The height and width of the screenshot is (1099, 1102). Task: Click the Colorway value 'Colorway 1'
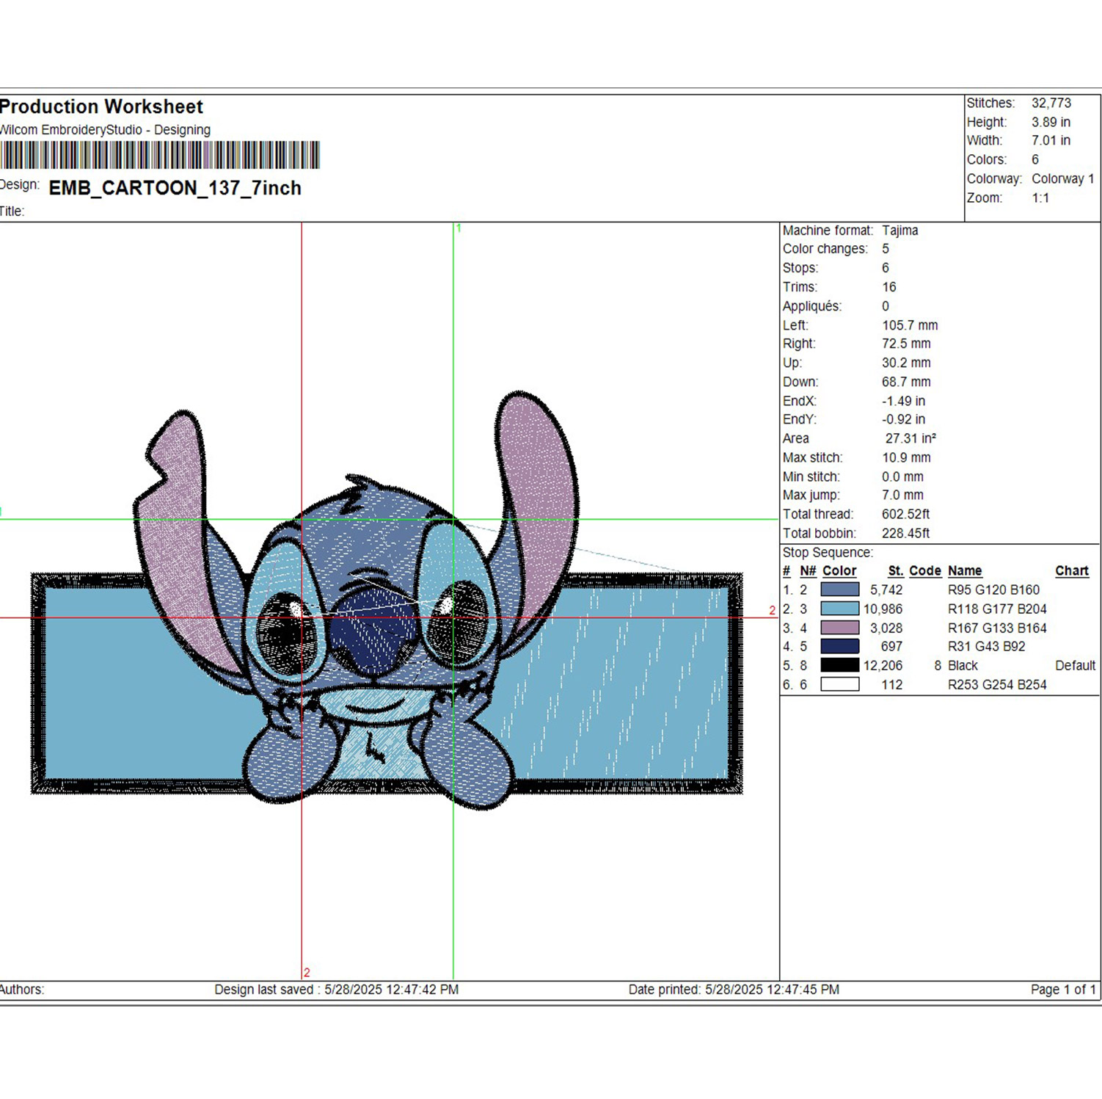coord(1062,178)
